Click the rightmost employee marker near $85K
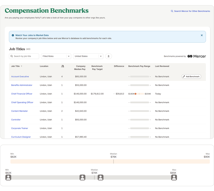Viewport: 214px width, 191px height. tap(174, 178)
